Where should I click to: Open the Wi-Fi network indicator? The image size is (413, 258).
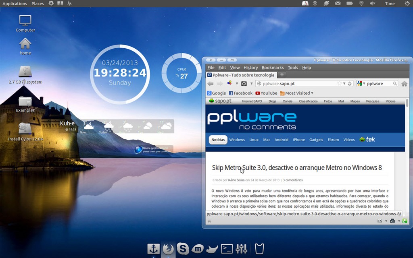(x=361, y=3)
